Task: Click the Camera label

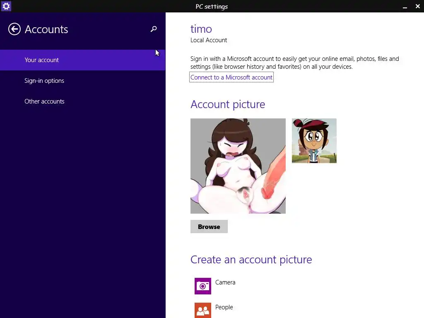Action: (225, 282)
